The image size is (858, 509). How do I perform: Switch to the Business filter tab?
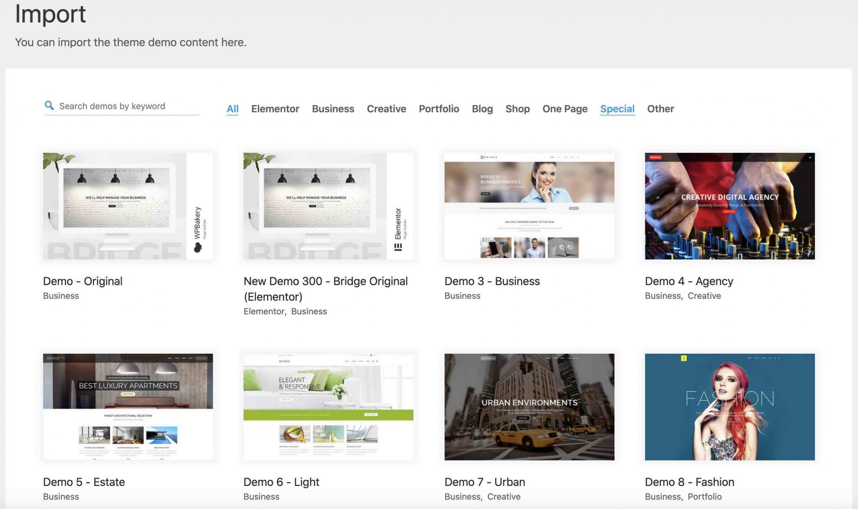[x=333, y=109]
